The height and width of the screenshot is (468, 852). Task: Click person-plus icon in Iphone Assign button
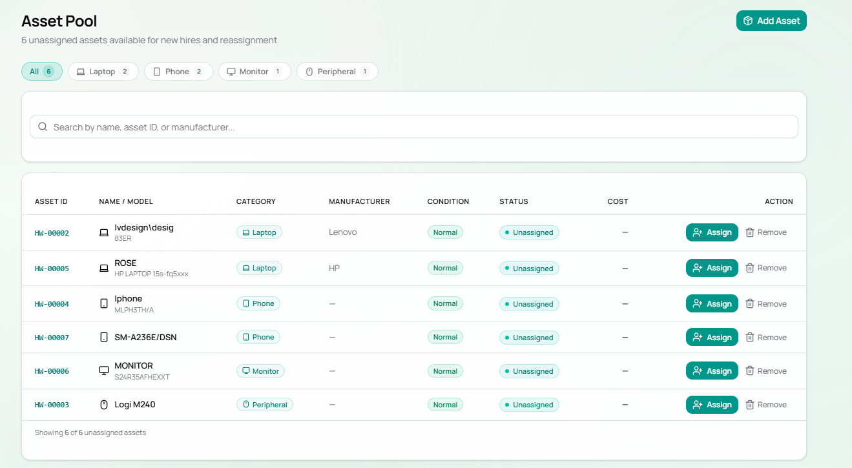[698, 304]
